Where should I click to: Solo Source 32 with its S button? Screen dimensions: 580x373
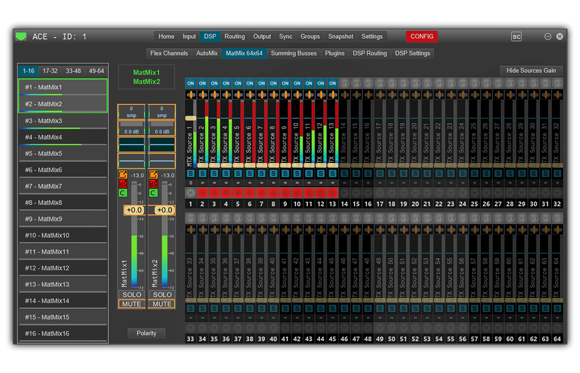click(x=557, y=173)
